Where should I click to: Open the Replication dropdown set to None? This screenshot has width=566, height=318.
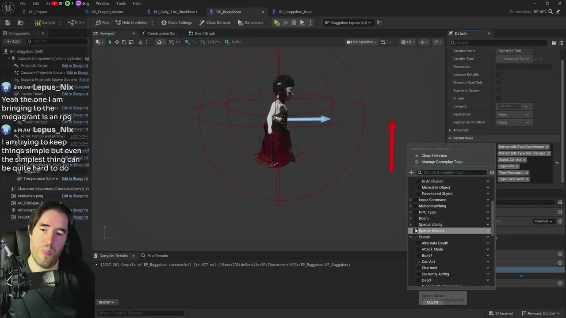point(513,114)
